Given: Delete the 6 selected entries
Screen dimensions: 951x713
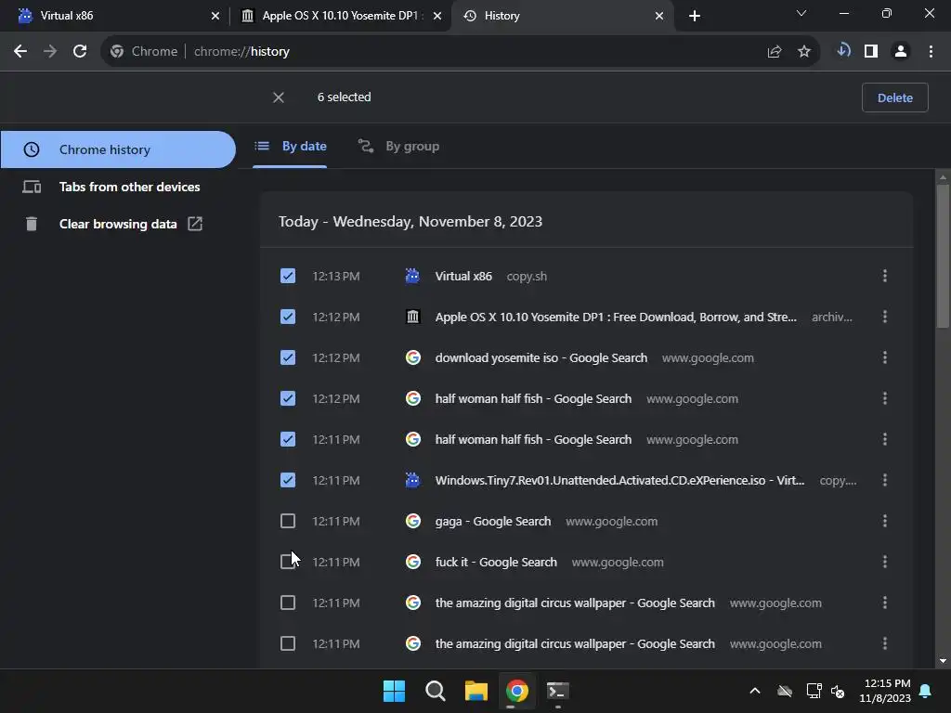Looking at the screenshot, I should [x=894, y=97].
